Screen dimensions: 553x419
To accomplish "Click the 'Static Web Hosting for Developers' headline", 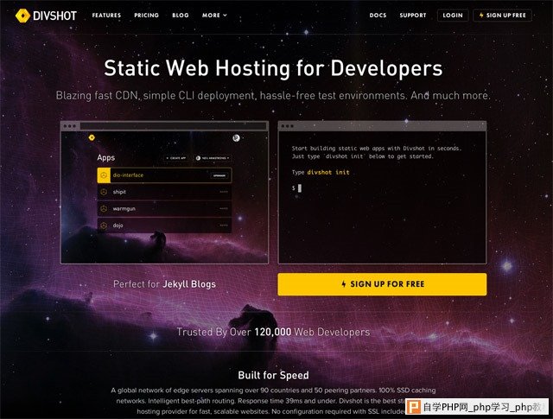I will pyautogui.click(x=273, y=67).
